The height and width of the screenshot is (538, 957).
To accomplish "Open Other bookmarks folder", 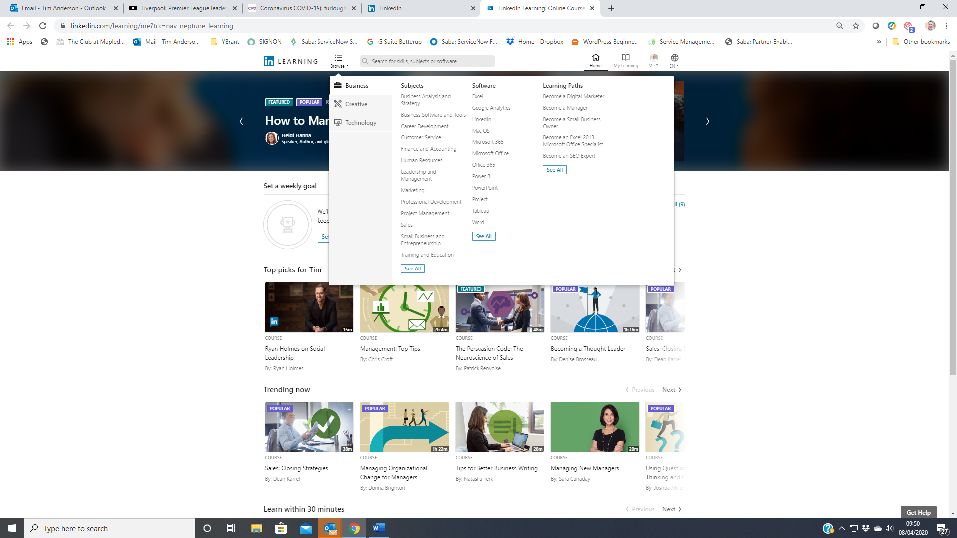I will click(921, 42).
